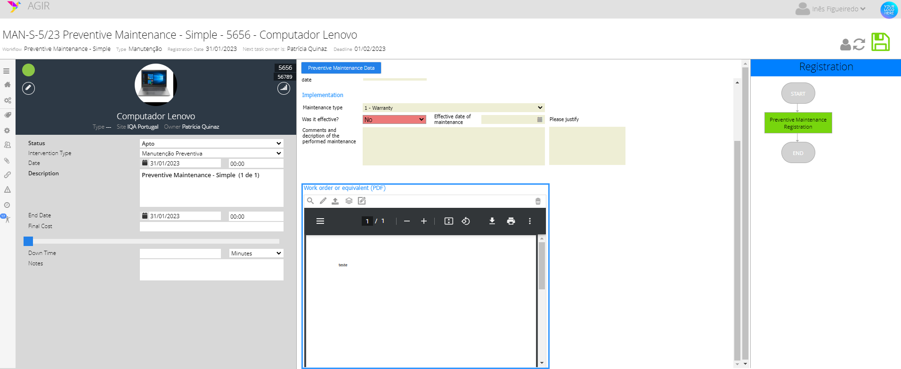Open the hamburger menu in left sidebar
Screen dimensions: 901x369
coord(7,71)
